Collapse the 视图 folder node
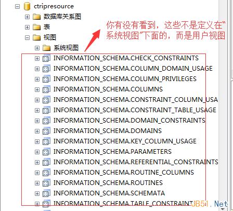Screen dimensions: 233x211 point(27,37)
